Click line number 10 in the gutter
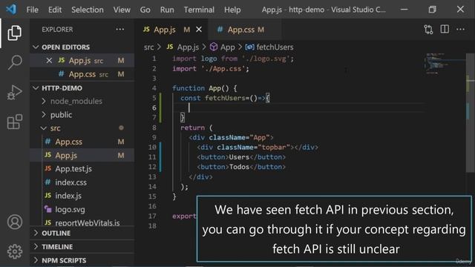Screen dimensions: 475x267 [152, 147]
